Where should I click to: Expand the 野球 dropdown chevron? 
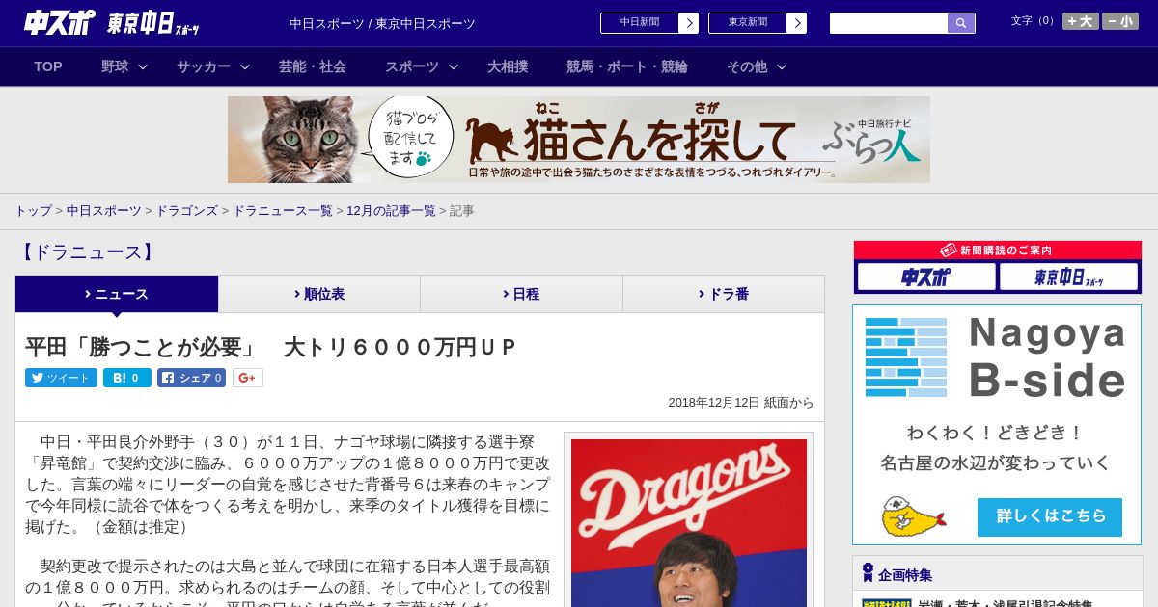click(143, 66)
